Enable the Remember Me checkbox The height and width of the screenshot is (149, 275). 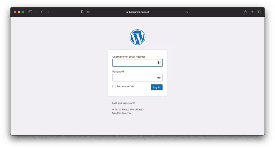114,87
